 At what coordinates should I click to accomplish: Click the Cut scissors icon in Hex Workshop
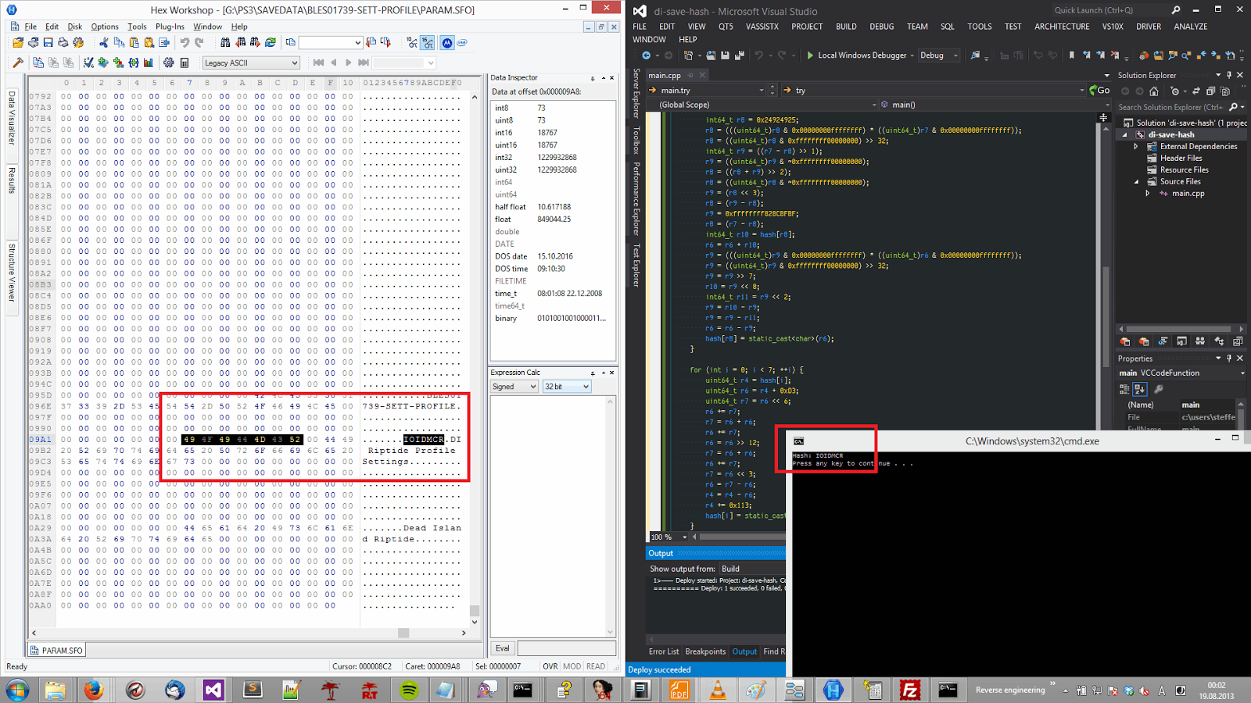coord(103,43)
